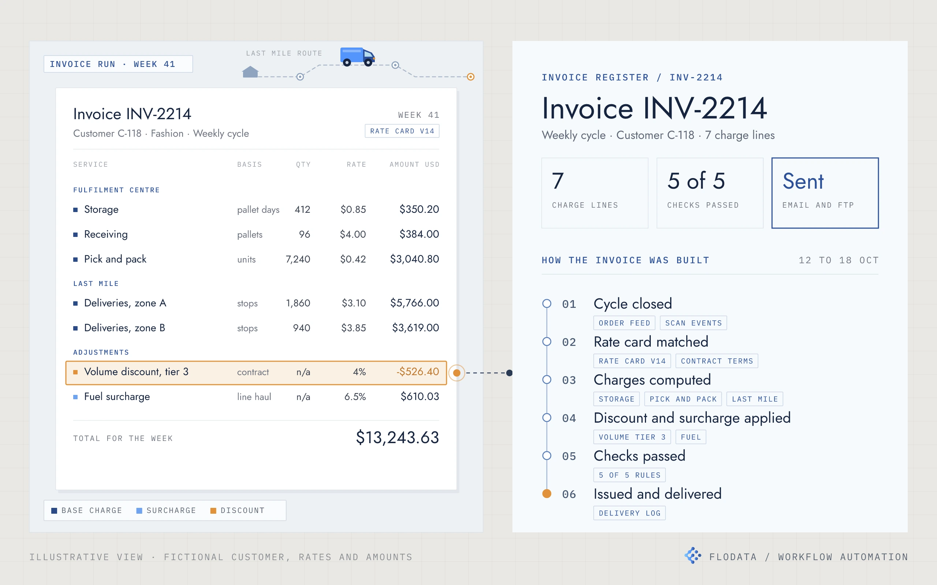Click the orange final stop marker on route
Viewport: 937px width, 585px height.
pos(470,77)
